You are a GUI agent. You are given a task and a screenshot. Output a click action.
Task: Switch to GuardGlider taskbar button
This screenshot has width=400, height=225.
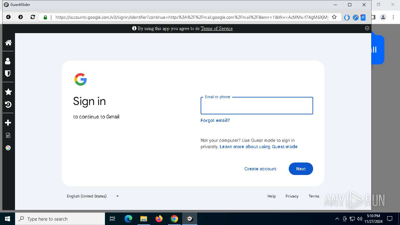click(x=190, y=219)
